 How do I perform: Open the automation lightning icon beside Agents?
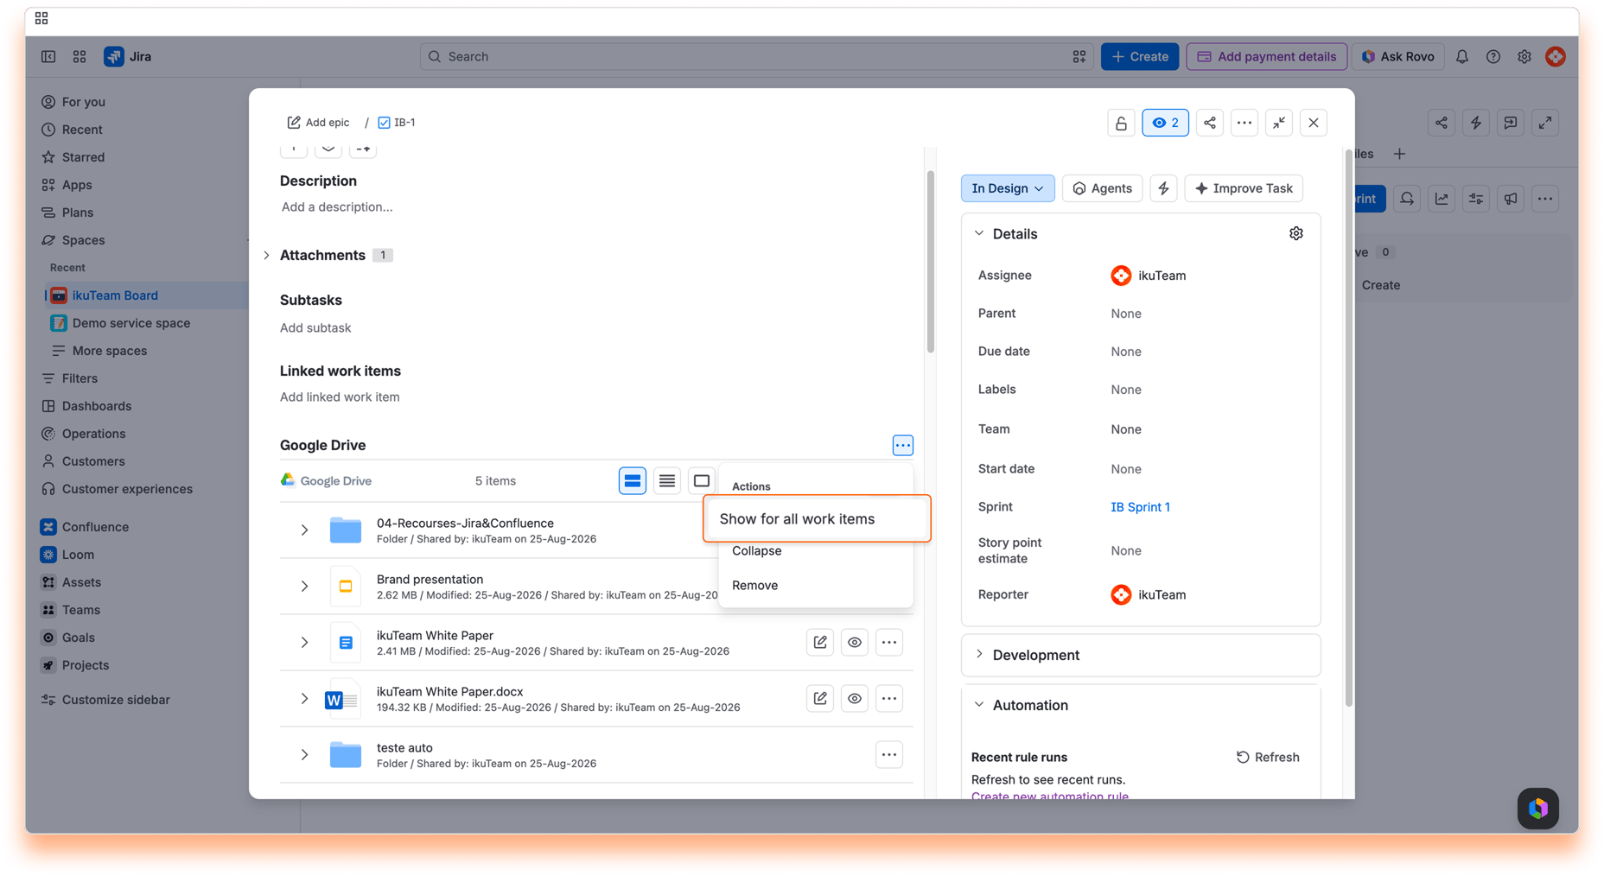[1164, 188]
